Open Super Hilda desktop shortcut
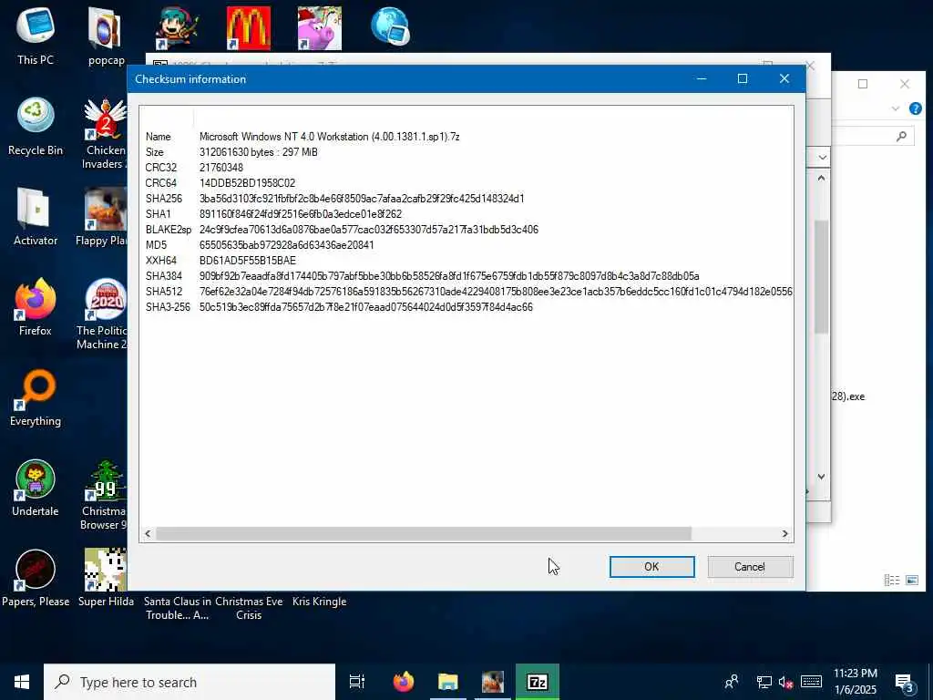 click(x=106, y=577)
